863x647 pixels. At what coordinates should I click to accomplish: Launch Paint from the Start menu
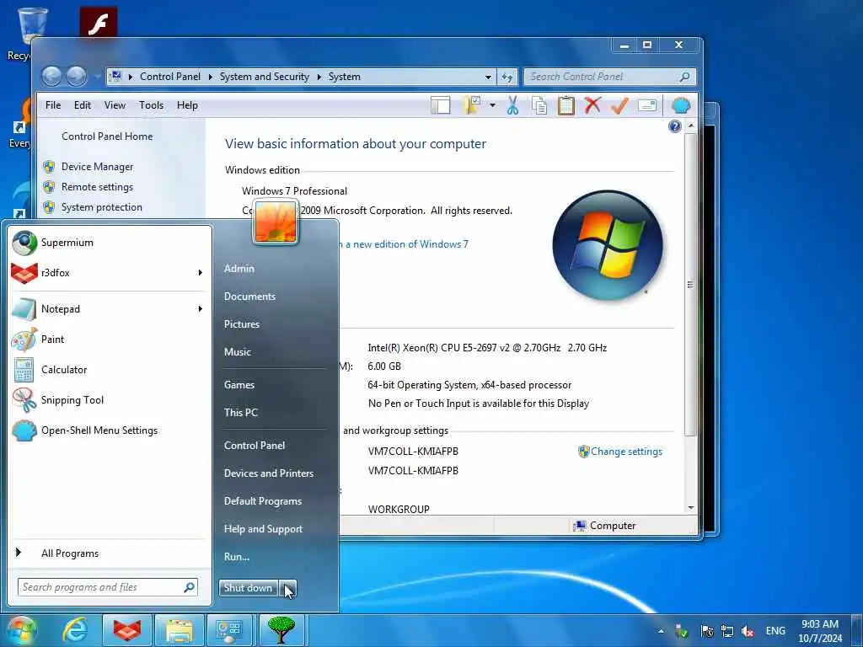point(110,340)
